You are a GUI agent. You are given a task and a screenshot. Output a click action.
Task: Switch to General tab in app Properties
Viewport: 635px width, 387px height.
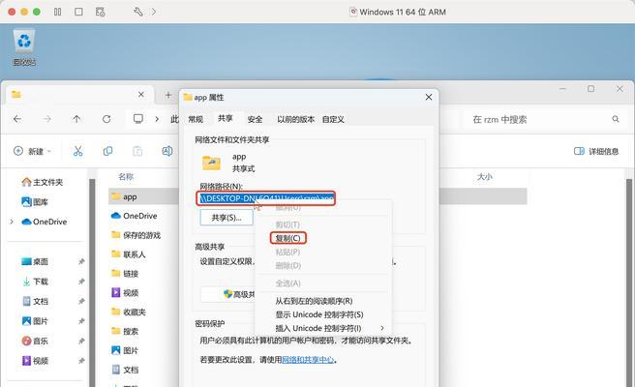196,119
